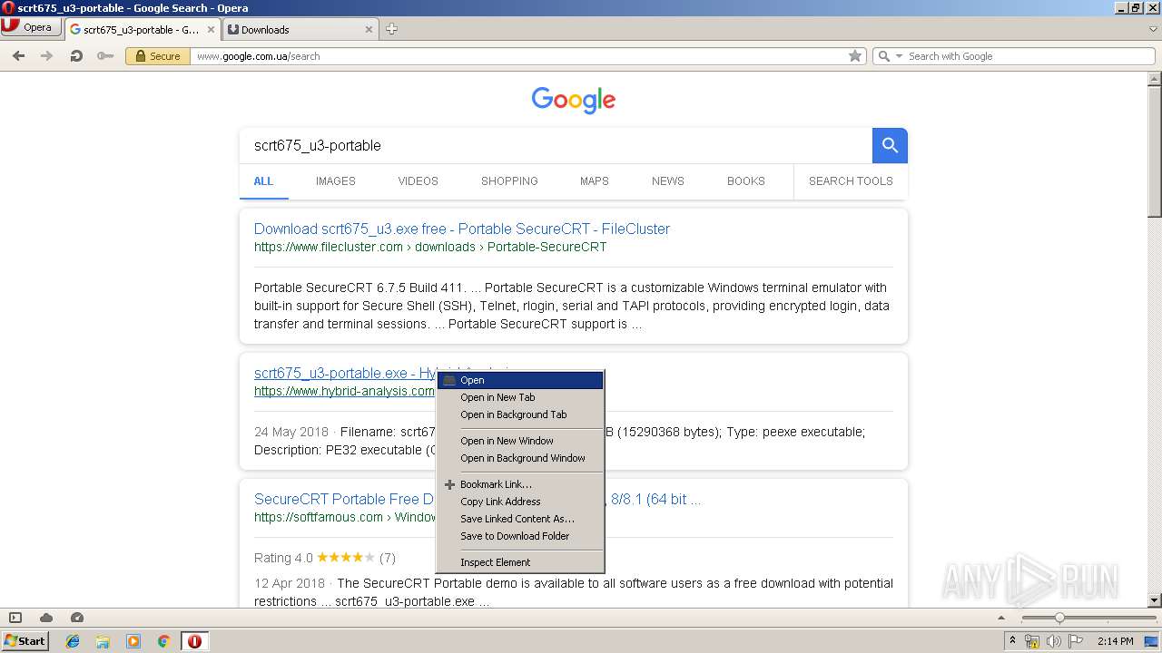Click the Google search query field
This screenshot has width=1162, height=653.
[556, 145]
